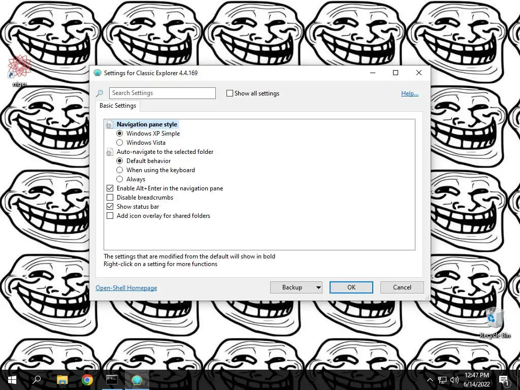Open the Open-Shell Homepage link

click(126, 288)
